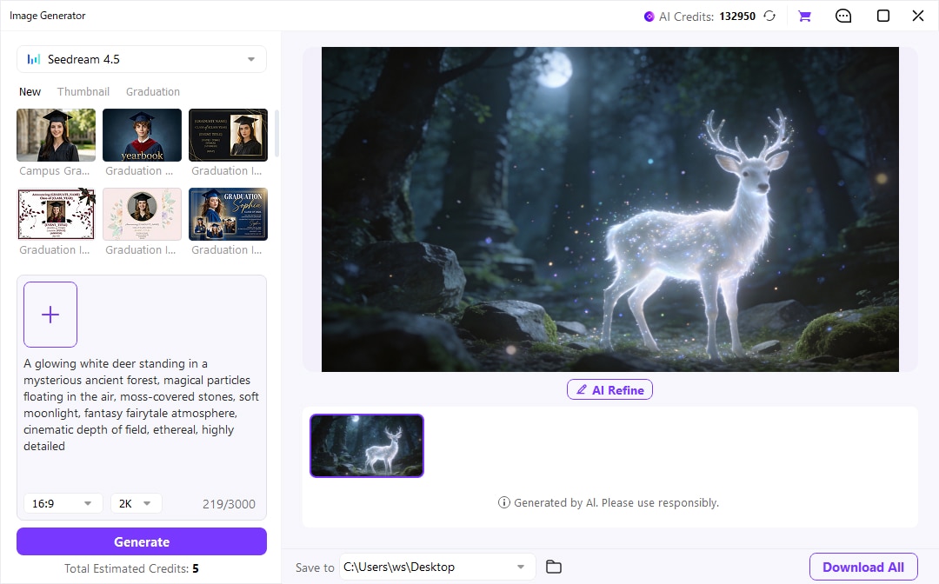Open the 2K resolution dropdown

[x=136, y=503]
